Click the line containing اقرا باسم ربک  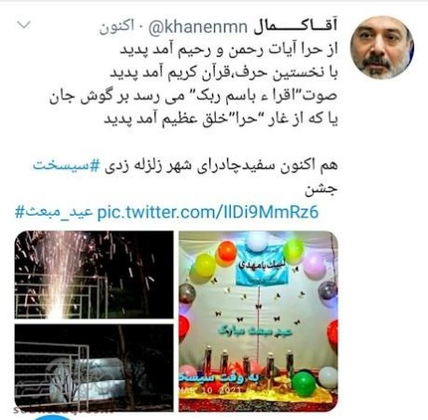click(193, 96)
